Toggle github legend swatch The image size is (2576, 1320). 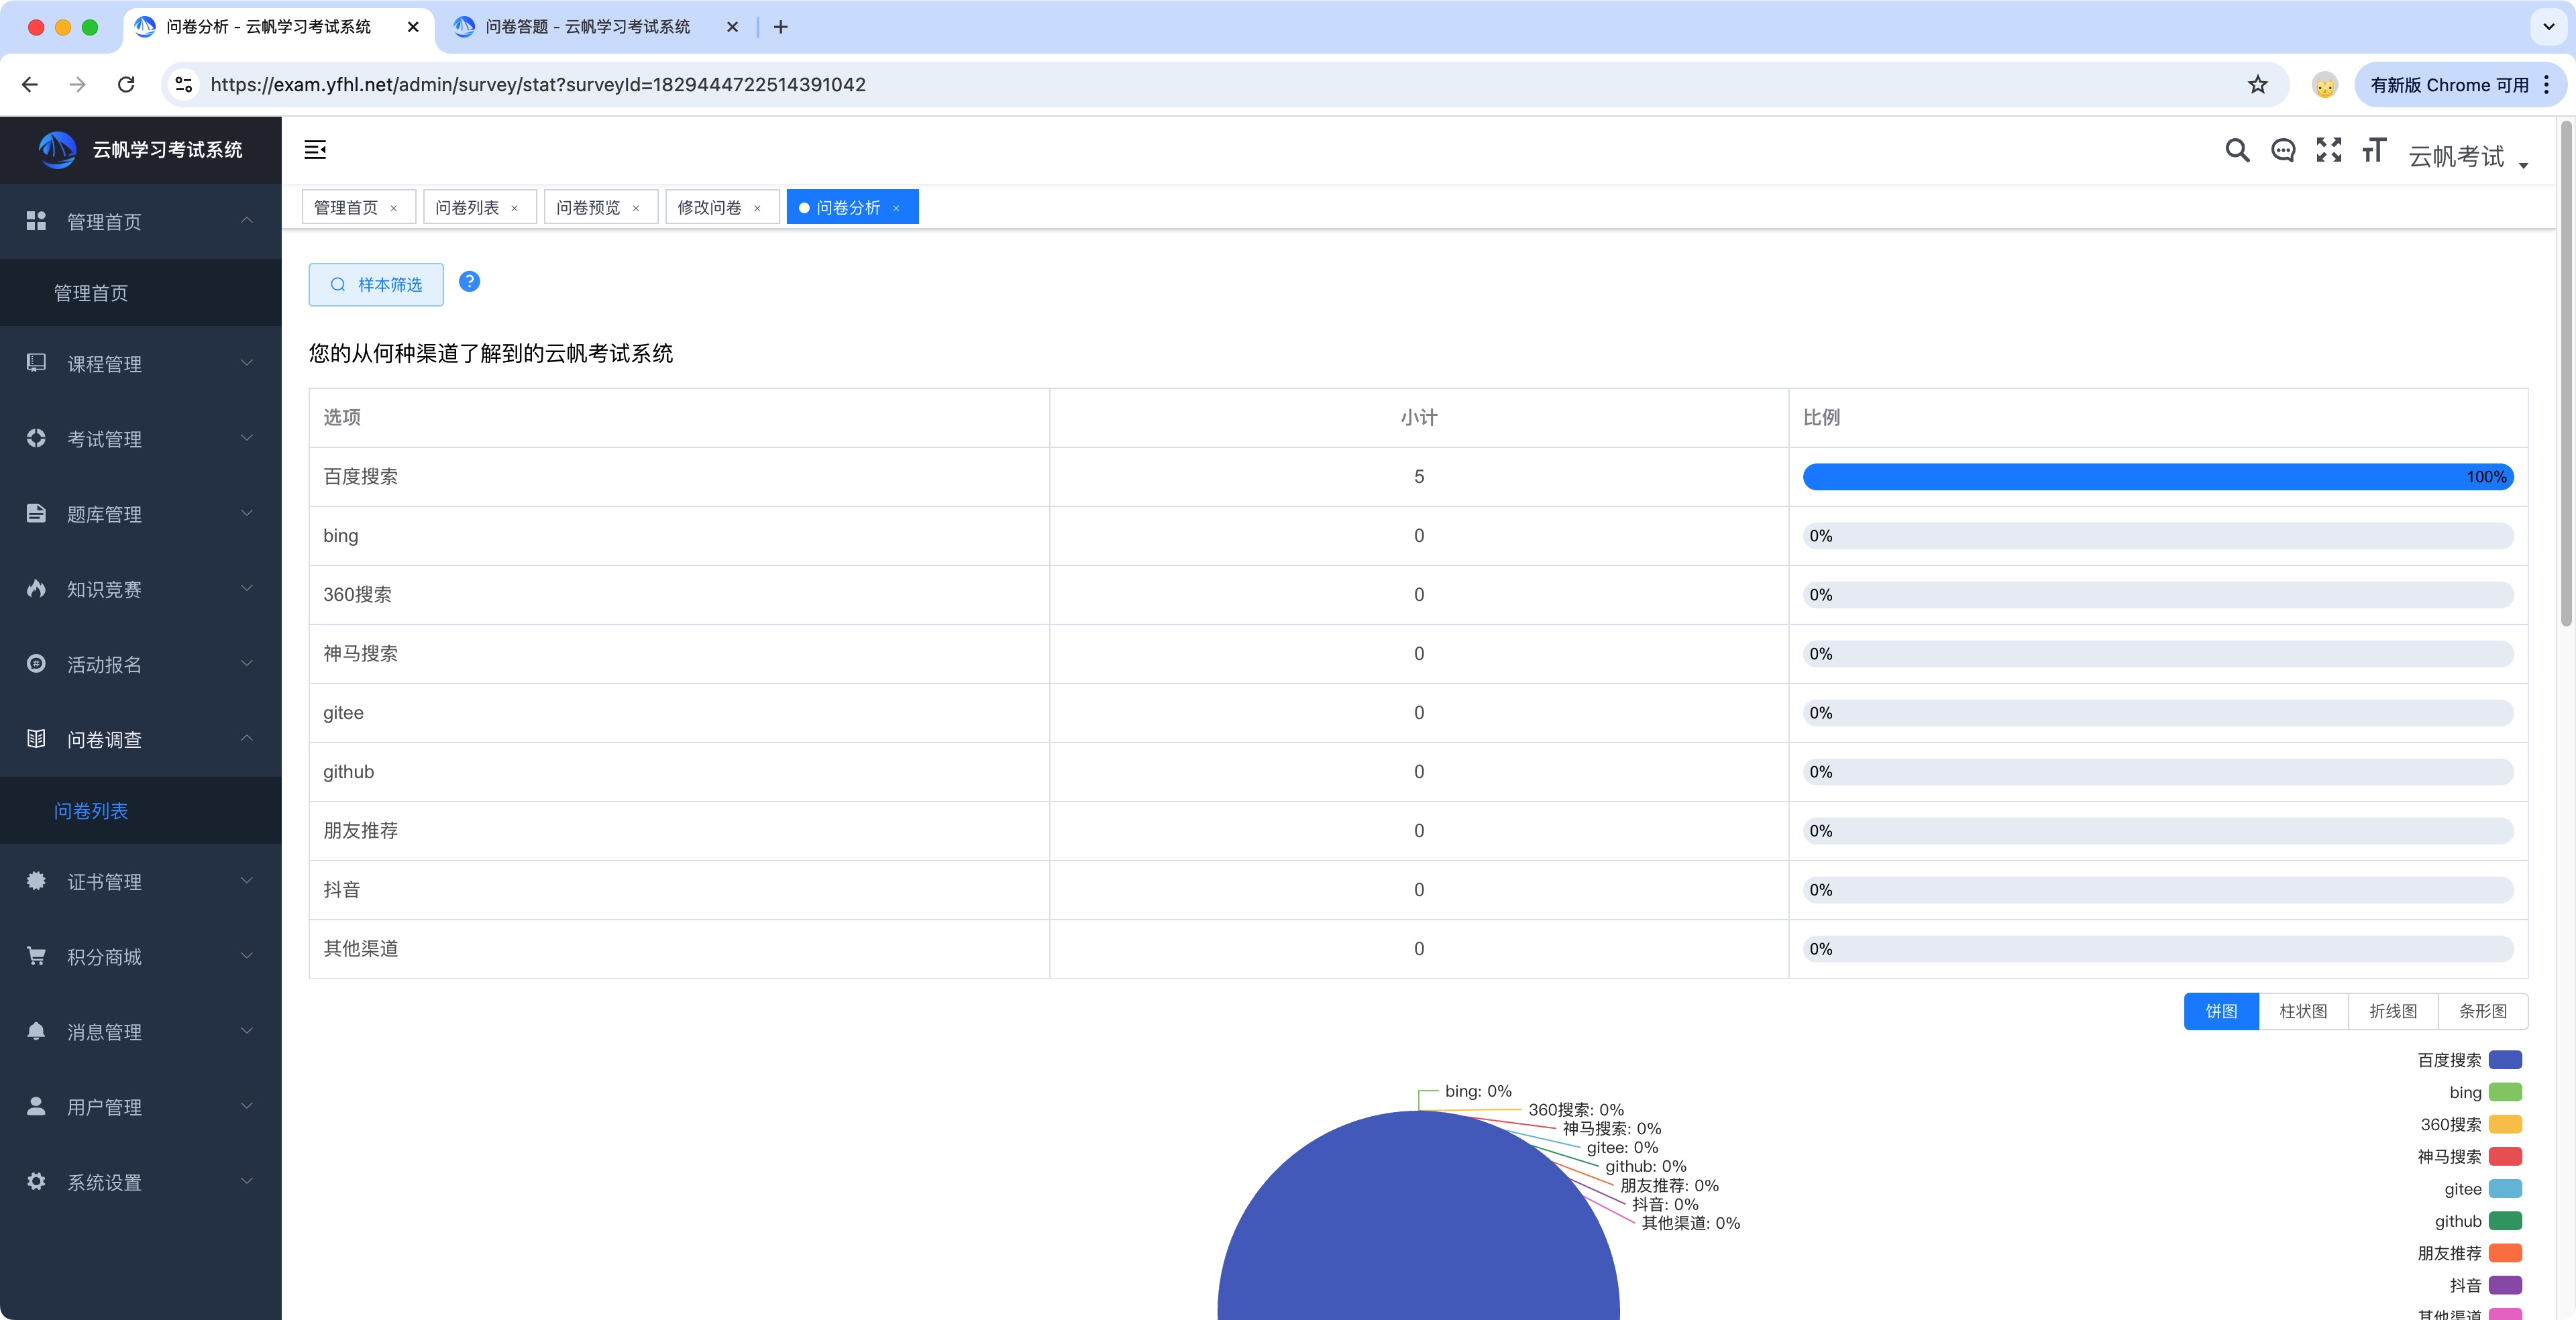click(2505, 1221)
